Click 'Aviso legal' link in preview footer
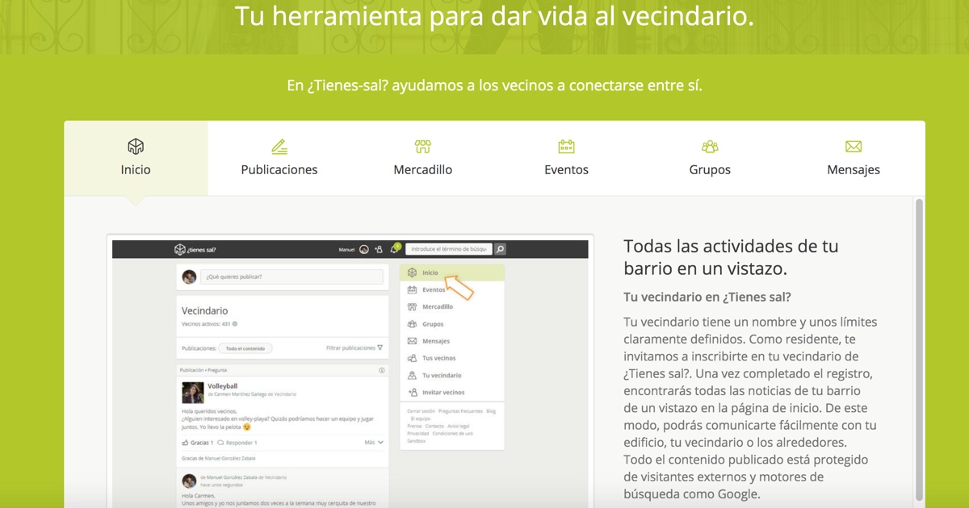The width and height of the screenshot is (969, 508). tap(458, 426)
